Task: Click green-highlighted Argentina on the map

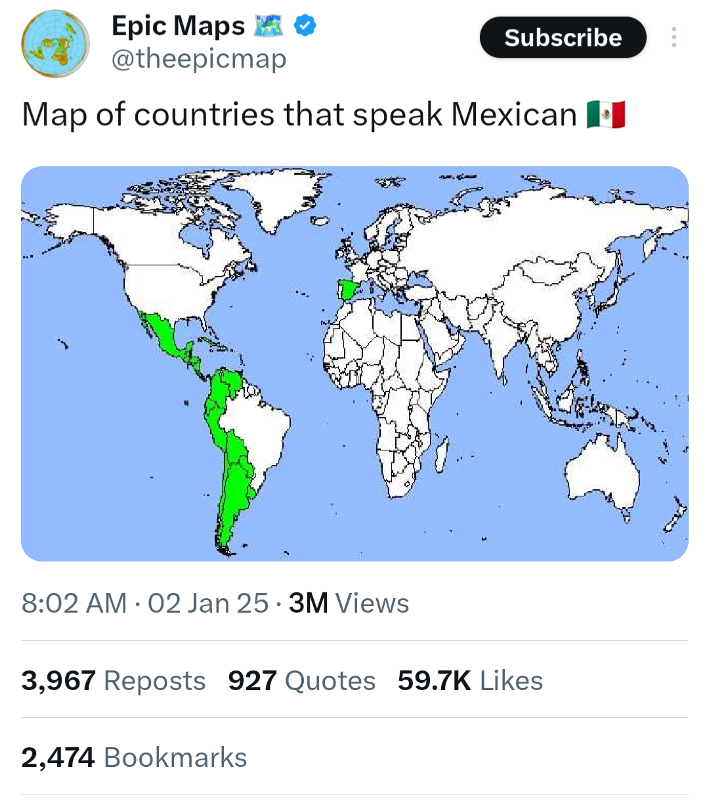Action: coord(234,492)
